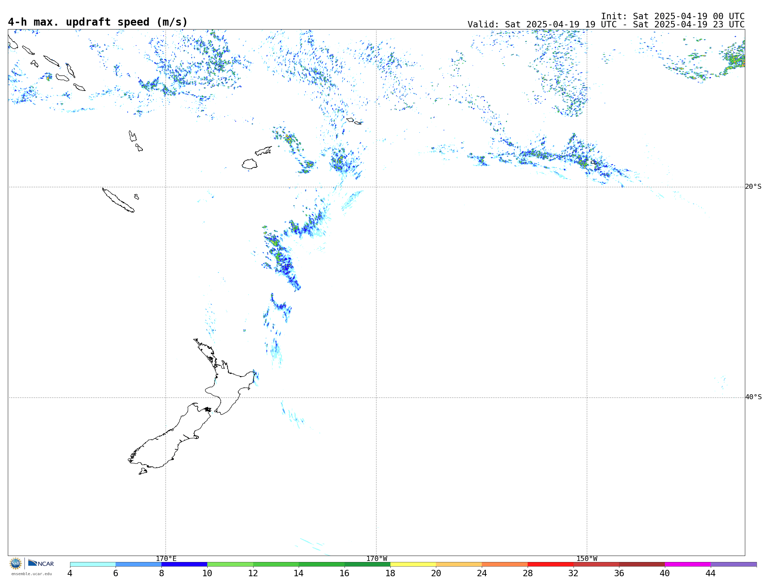Click colorbar tick label '4'
This screenshot has height=578, width=768.
point(70,573)
